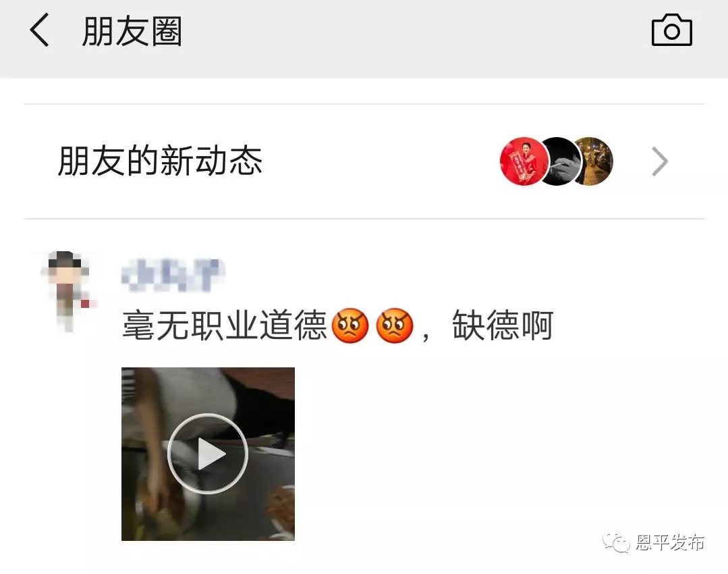Open the red-background friend avatar

(524, 161)
